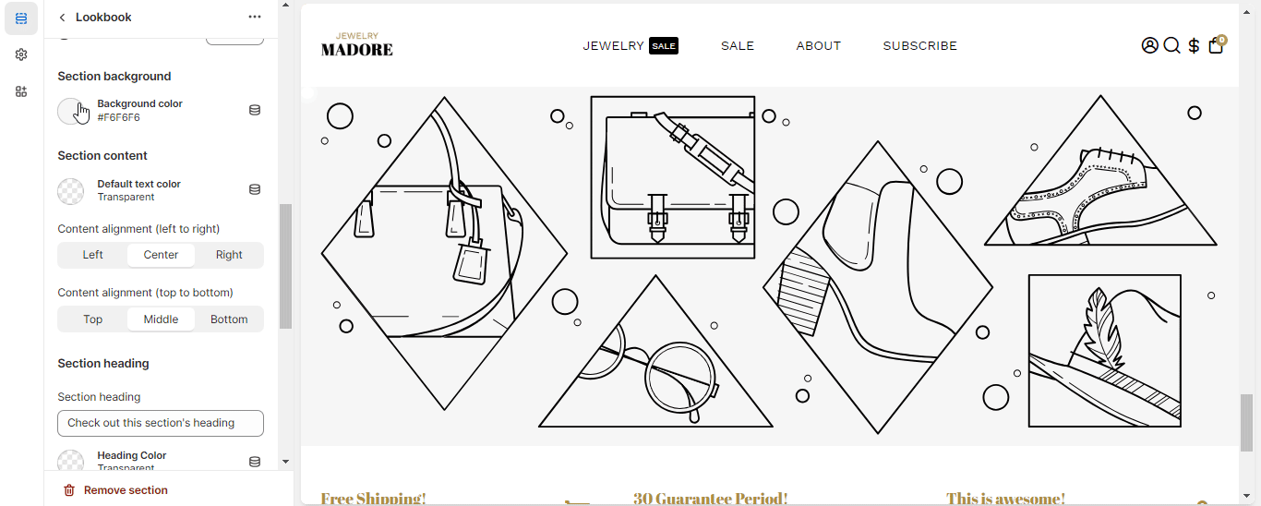Open the shopping cart bag icon
This screenshot has height=506, width=1261.
coord(1216,45)
